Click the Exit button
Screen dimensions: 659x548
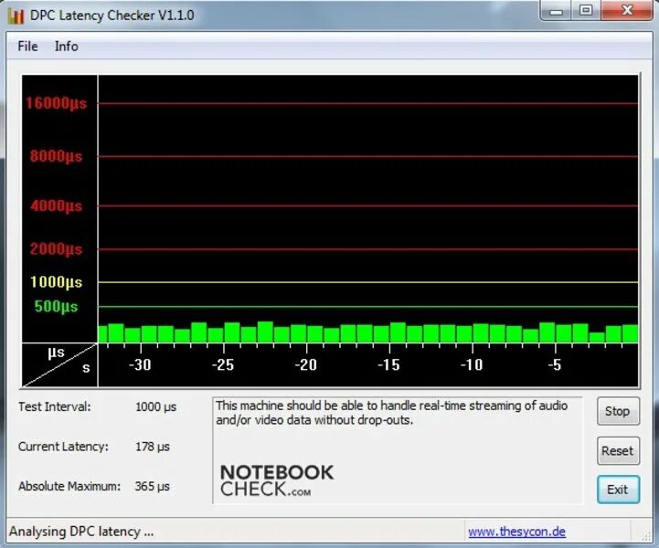click(618, 490)
